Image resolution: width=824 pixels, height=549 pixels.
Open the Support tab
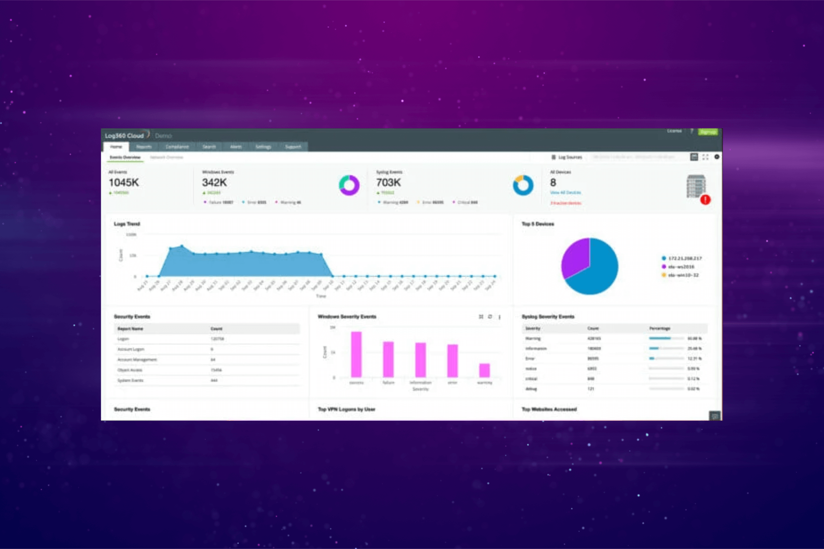[293, 147]
